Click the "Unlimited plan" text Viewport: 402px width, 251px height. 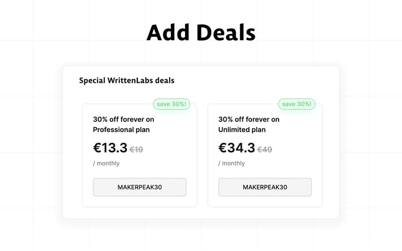tap(242, 130)
